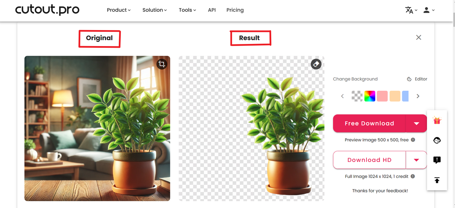
Task: Click the Download HD button
Action: pos(369,160)
